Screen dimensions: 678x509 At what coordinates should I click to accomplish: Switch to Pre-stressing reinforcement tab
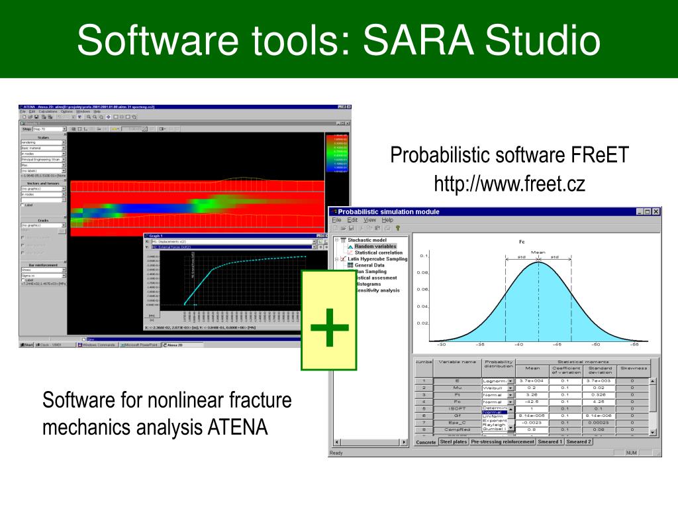pyautogui.click(x=503, y=442)
